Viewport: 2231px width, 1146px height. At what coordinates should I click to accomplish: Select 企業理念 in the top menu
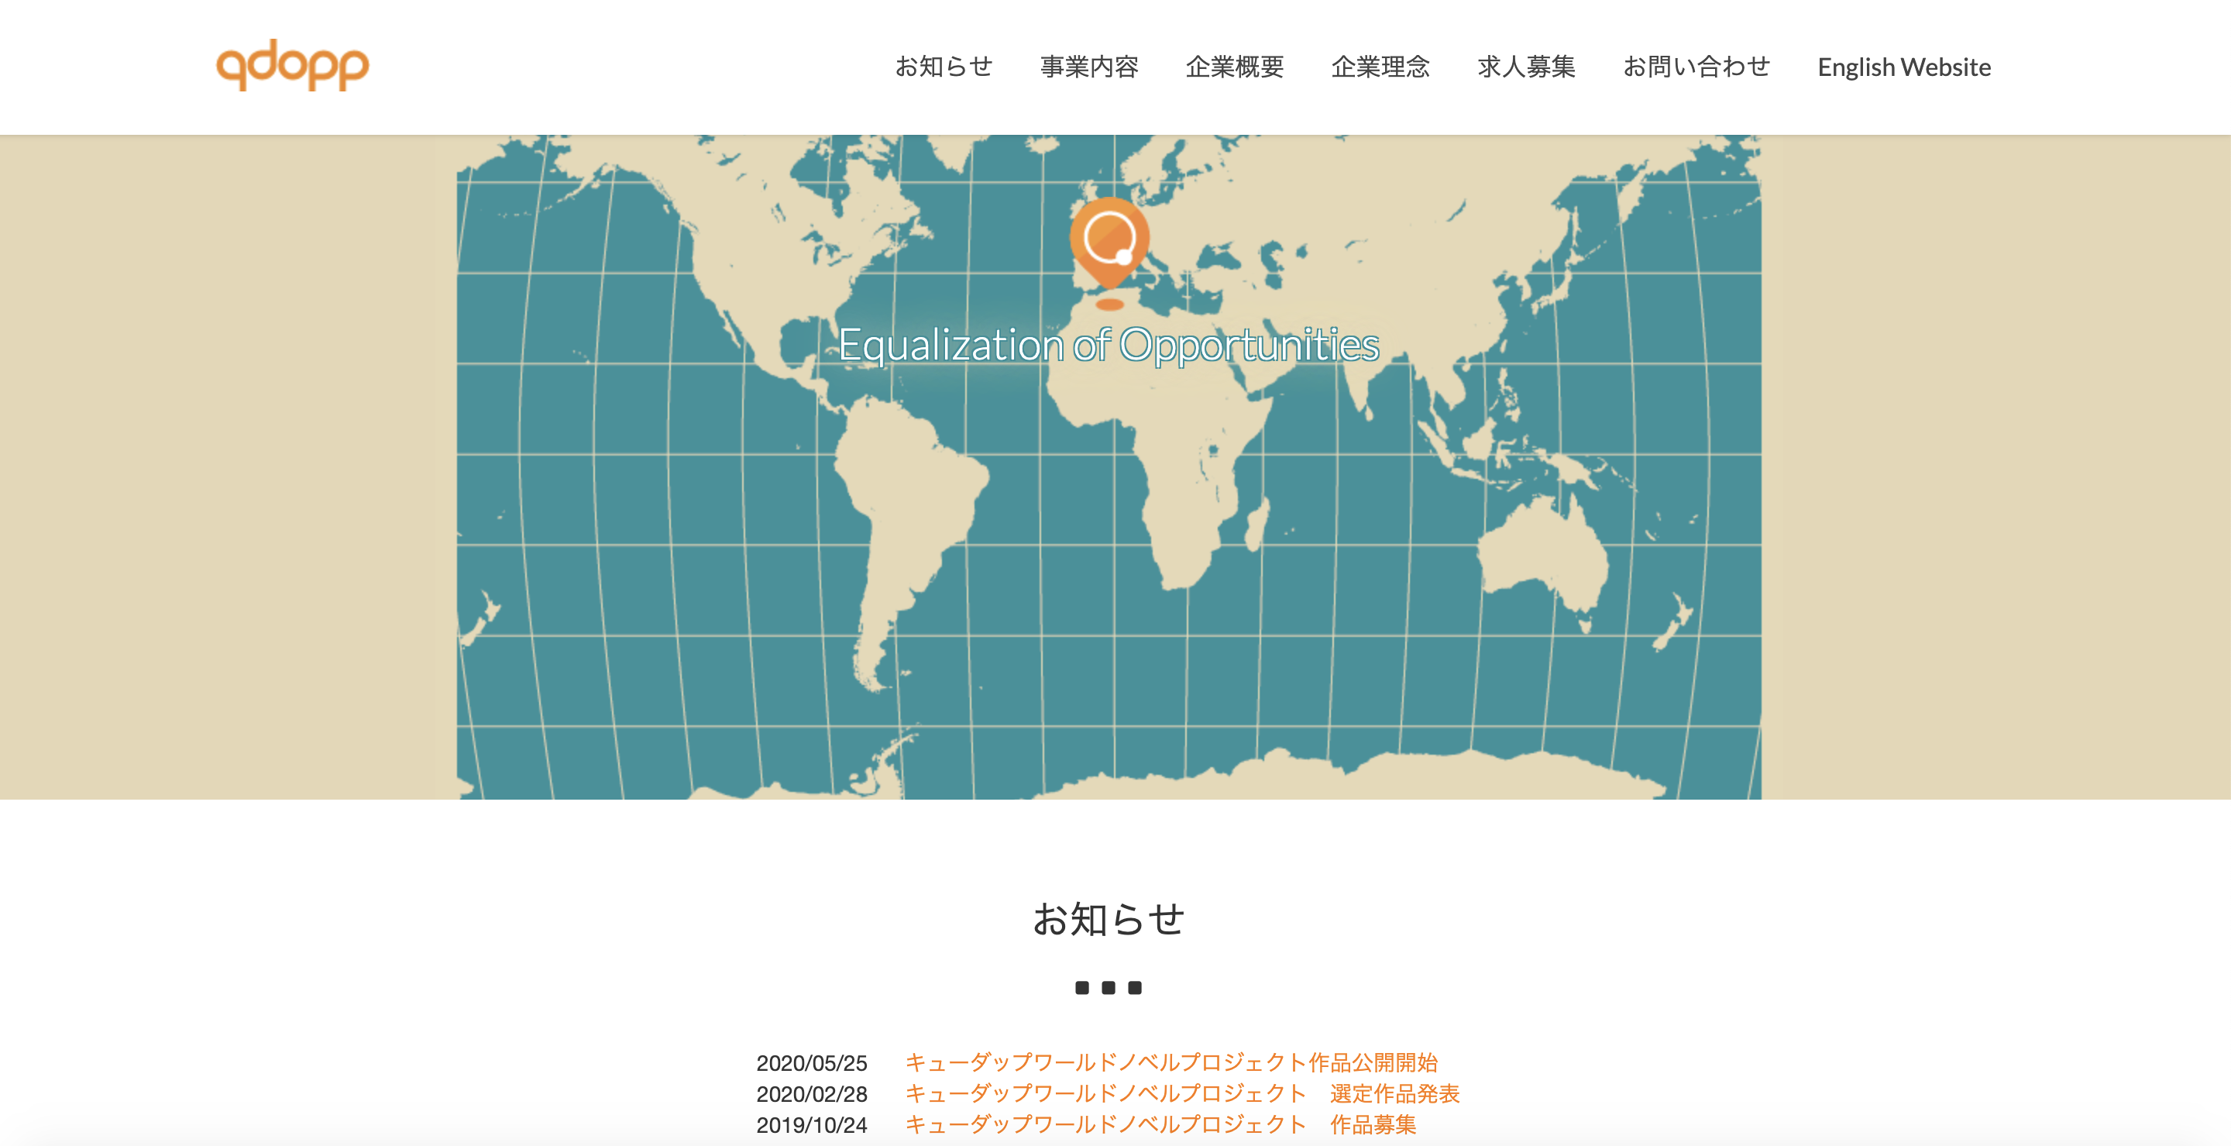(1380, 67)
